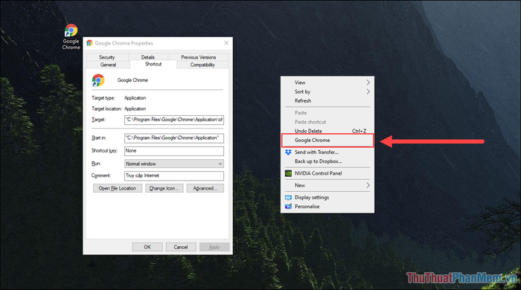
Task: Click the greyed Apply button
Action: click(214, 247)
